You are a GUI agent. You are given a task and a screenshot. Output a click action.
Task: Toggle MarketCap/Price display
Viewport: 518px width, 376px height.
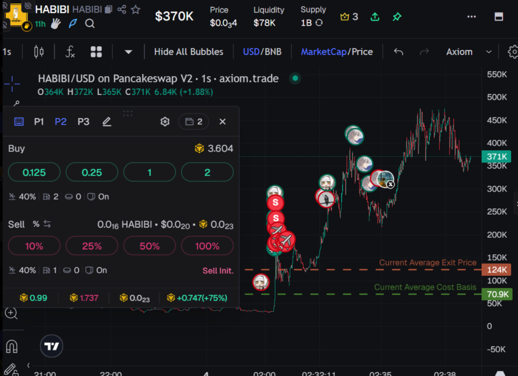(337, 52)
